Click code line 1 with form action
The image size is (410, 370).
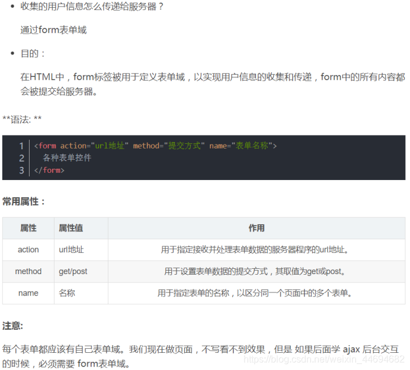[x=155, y=146]
